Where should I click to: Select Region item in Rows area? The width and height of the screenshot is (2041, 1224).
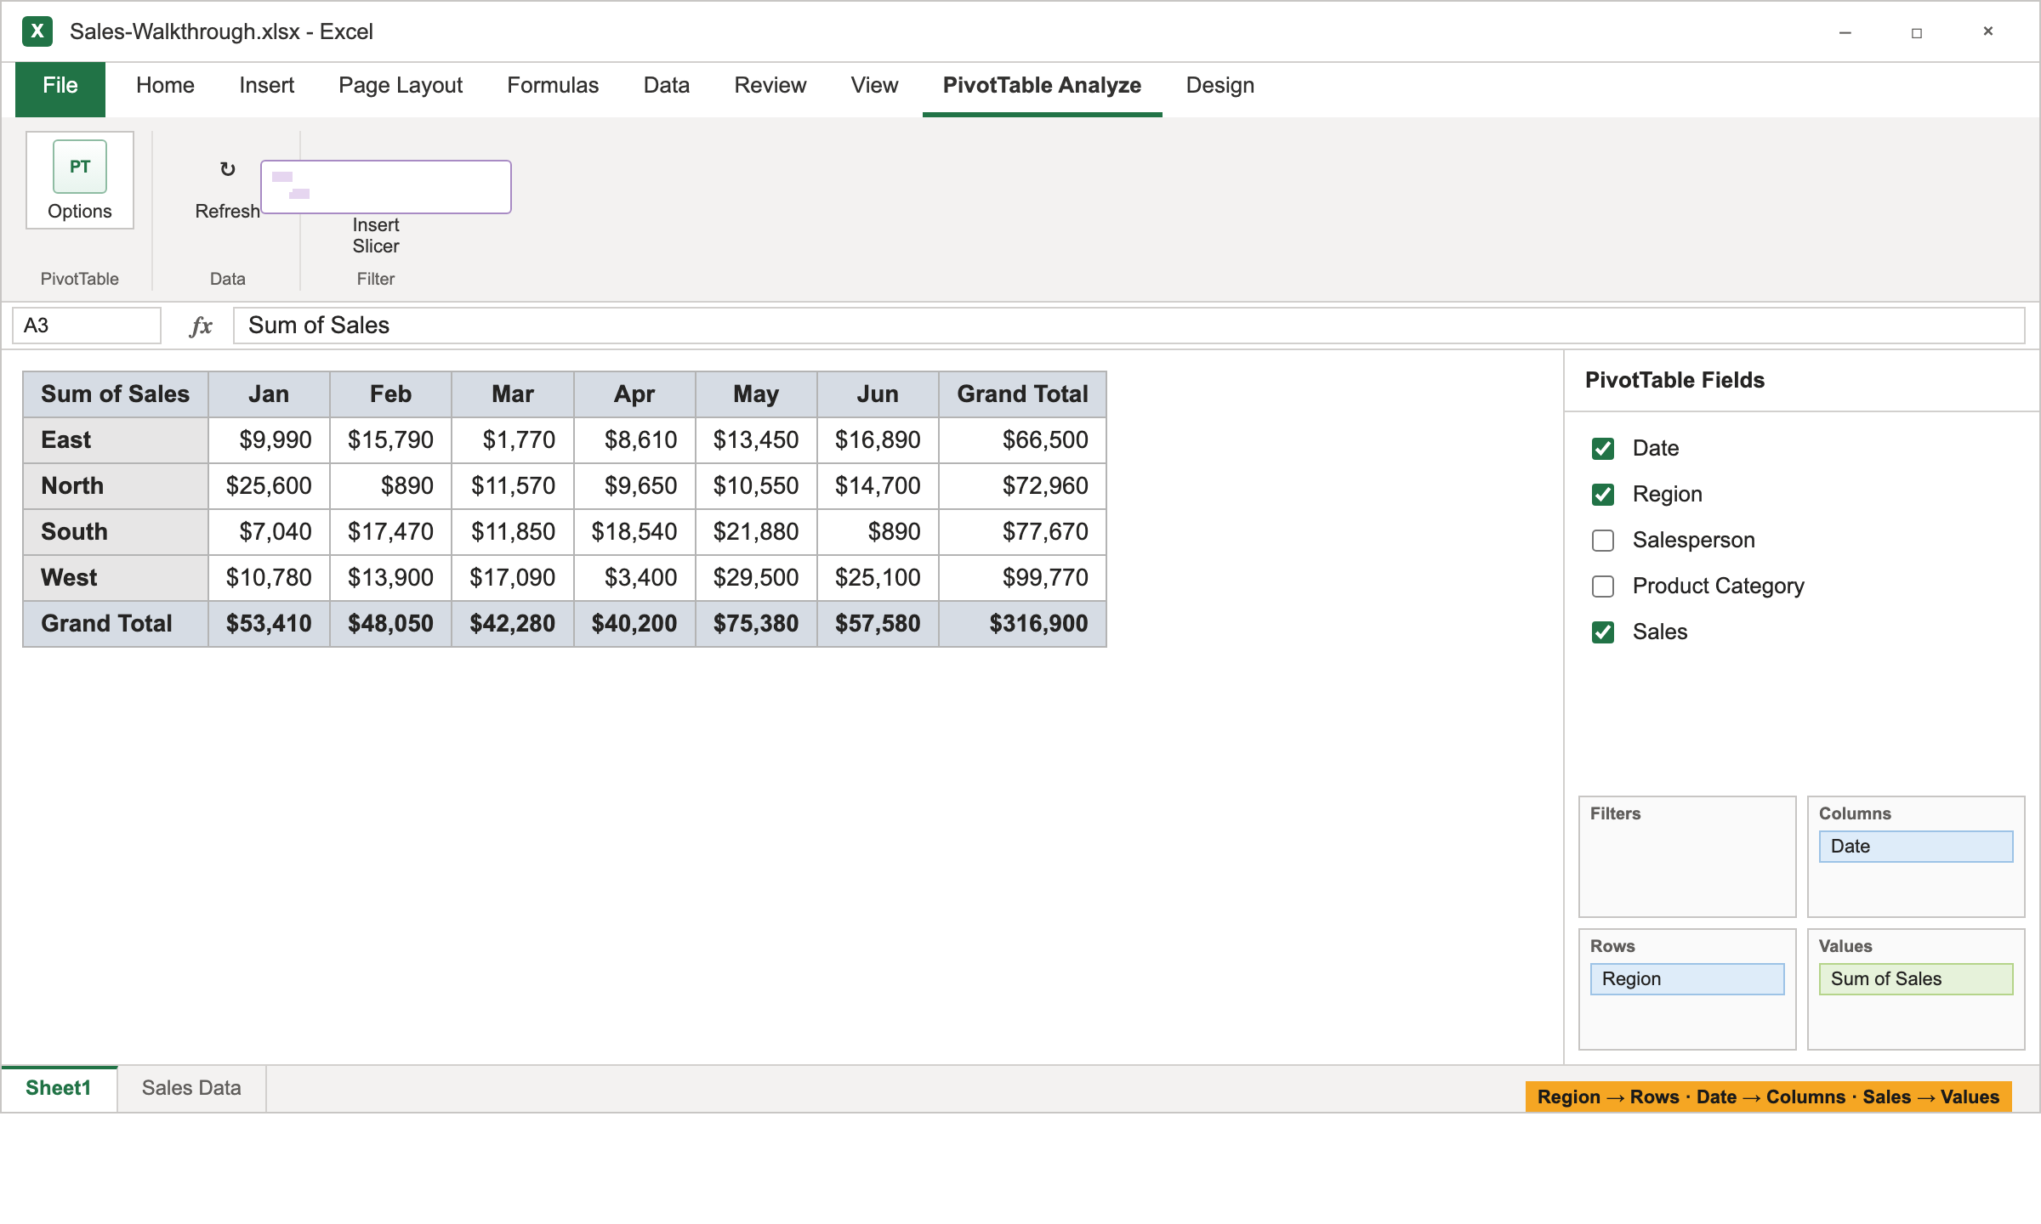pyautogui.click(x=1687, y=979)
